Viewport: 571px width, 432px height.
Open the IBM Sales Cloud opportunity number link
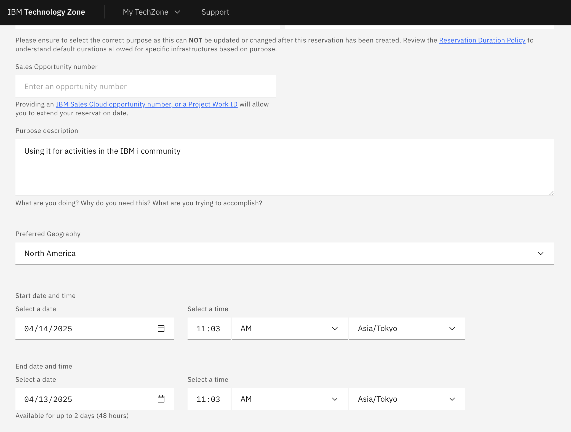[x=146, y=104]
